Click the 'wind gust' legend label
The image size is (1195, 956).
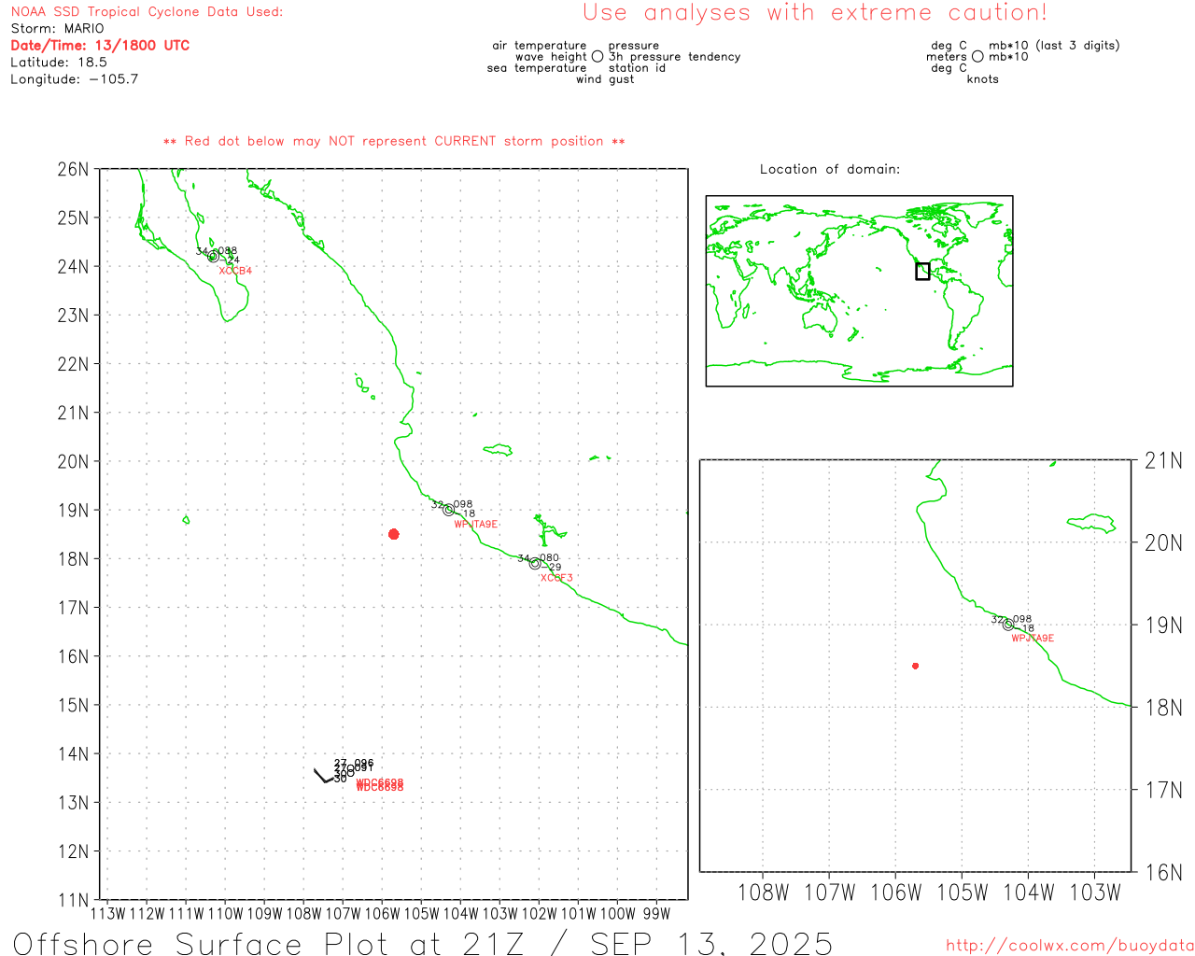coord(605,79)
